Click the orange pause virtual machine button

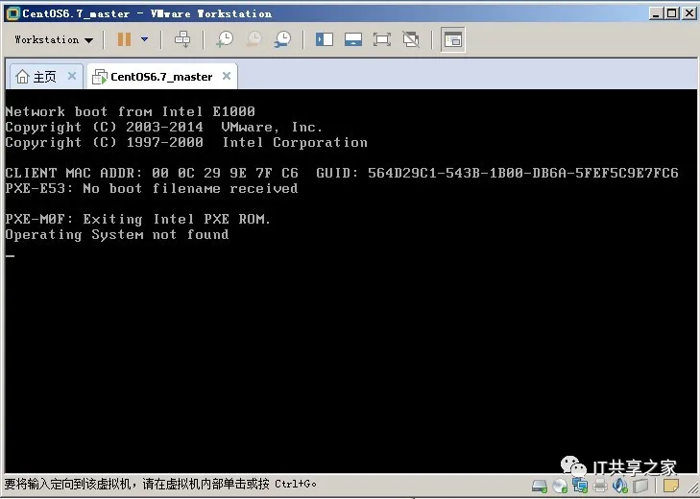(124, 39)
